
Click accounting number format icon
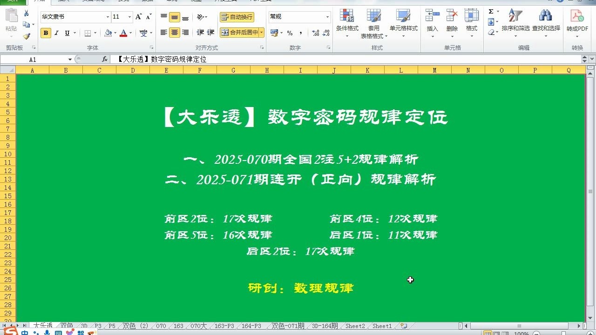tap(274, 33)
